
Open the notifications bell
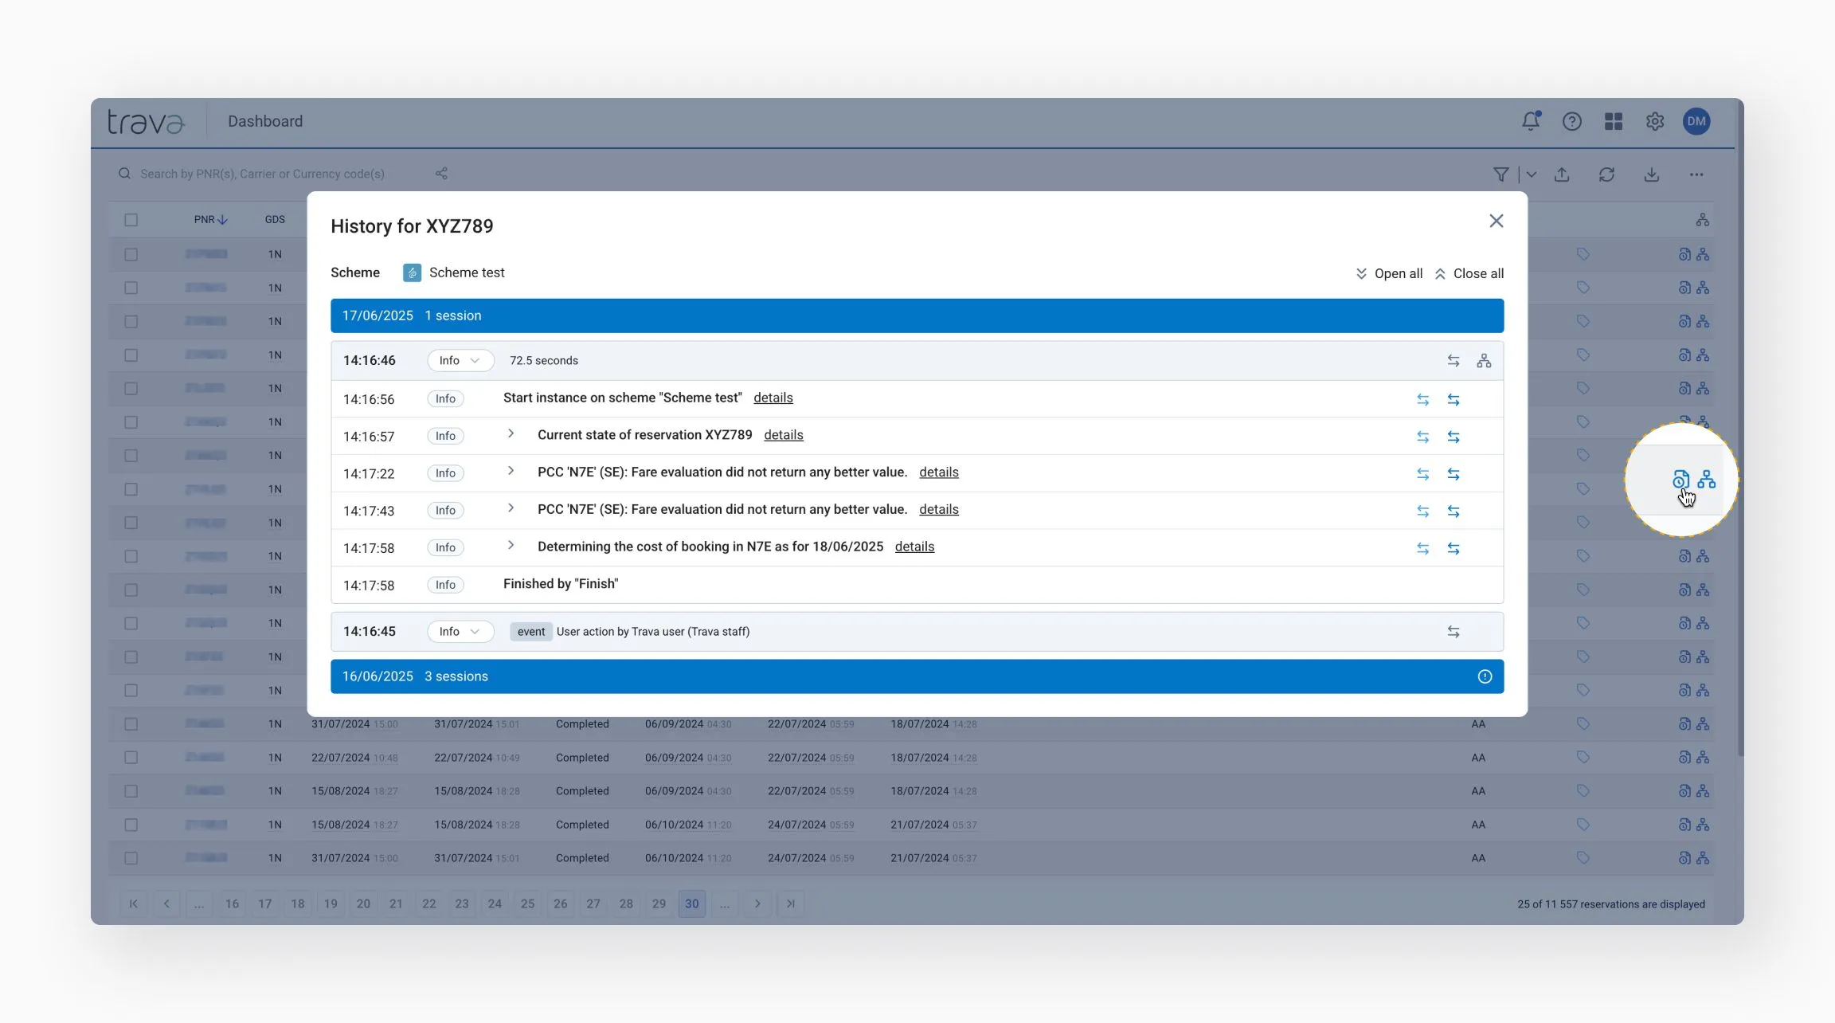pos(1530,121)
